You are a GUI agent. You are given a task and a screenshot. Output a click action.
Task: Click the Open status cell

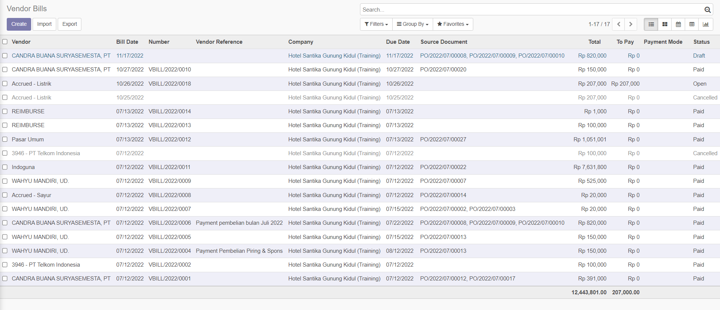(700, 84)
